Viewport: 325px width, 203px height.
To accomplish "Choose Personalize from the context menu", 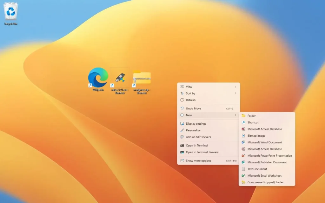I will coord(193,130).
